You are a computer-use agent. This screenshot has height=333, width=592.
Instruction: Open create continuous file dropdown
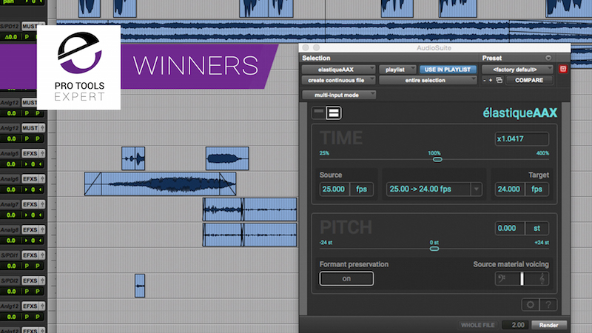(338, 80)
